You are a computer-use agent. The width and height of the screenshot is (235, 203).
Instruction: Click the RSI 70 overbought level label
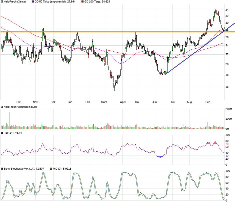[x=227, y=144]
